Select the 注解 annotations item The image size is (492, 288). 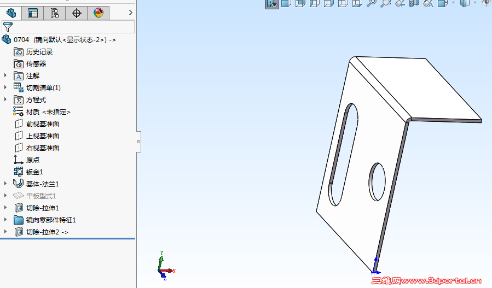[x=33, y=76]
